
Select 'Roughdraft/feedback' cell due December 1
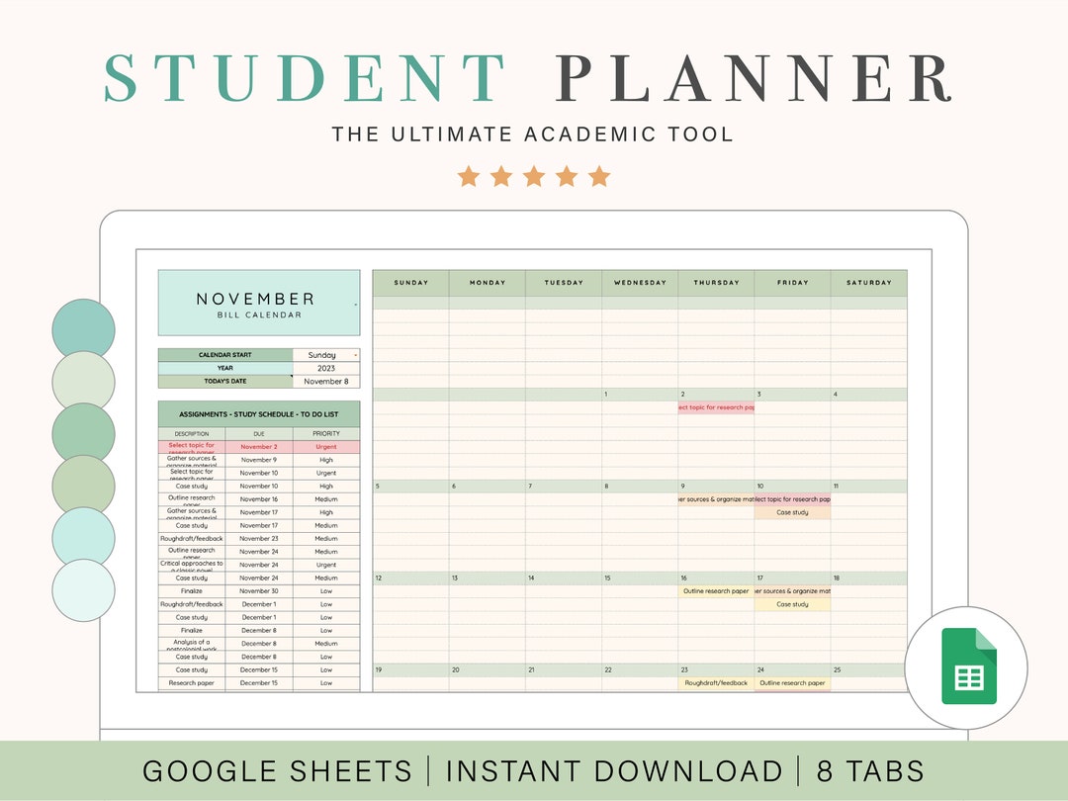pos(192,604)
